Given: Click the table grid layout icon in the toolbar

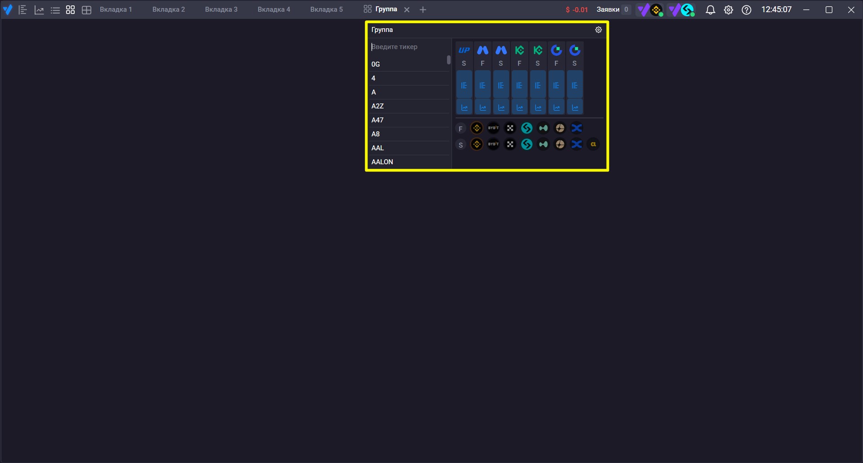Looking at the screenshot, I should (87, 9).
